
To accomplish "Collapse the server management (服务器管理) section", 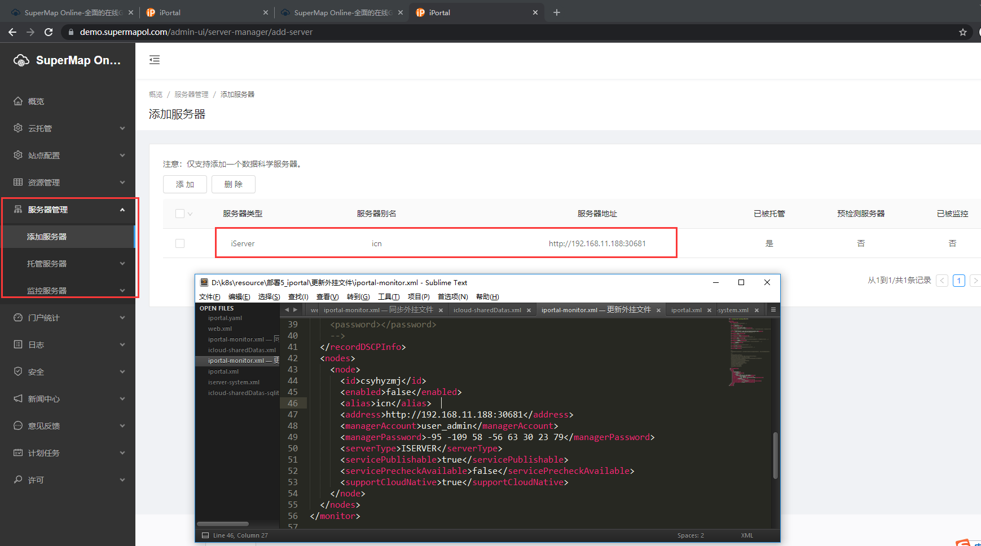I will (68, 210).
